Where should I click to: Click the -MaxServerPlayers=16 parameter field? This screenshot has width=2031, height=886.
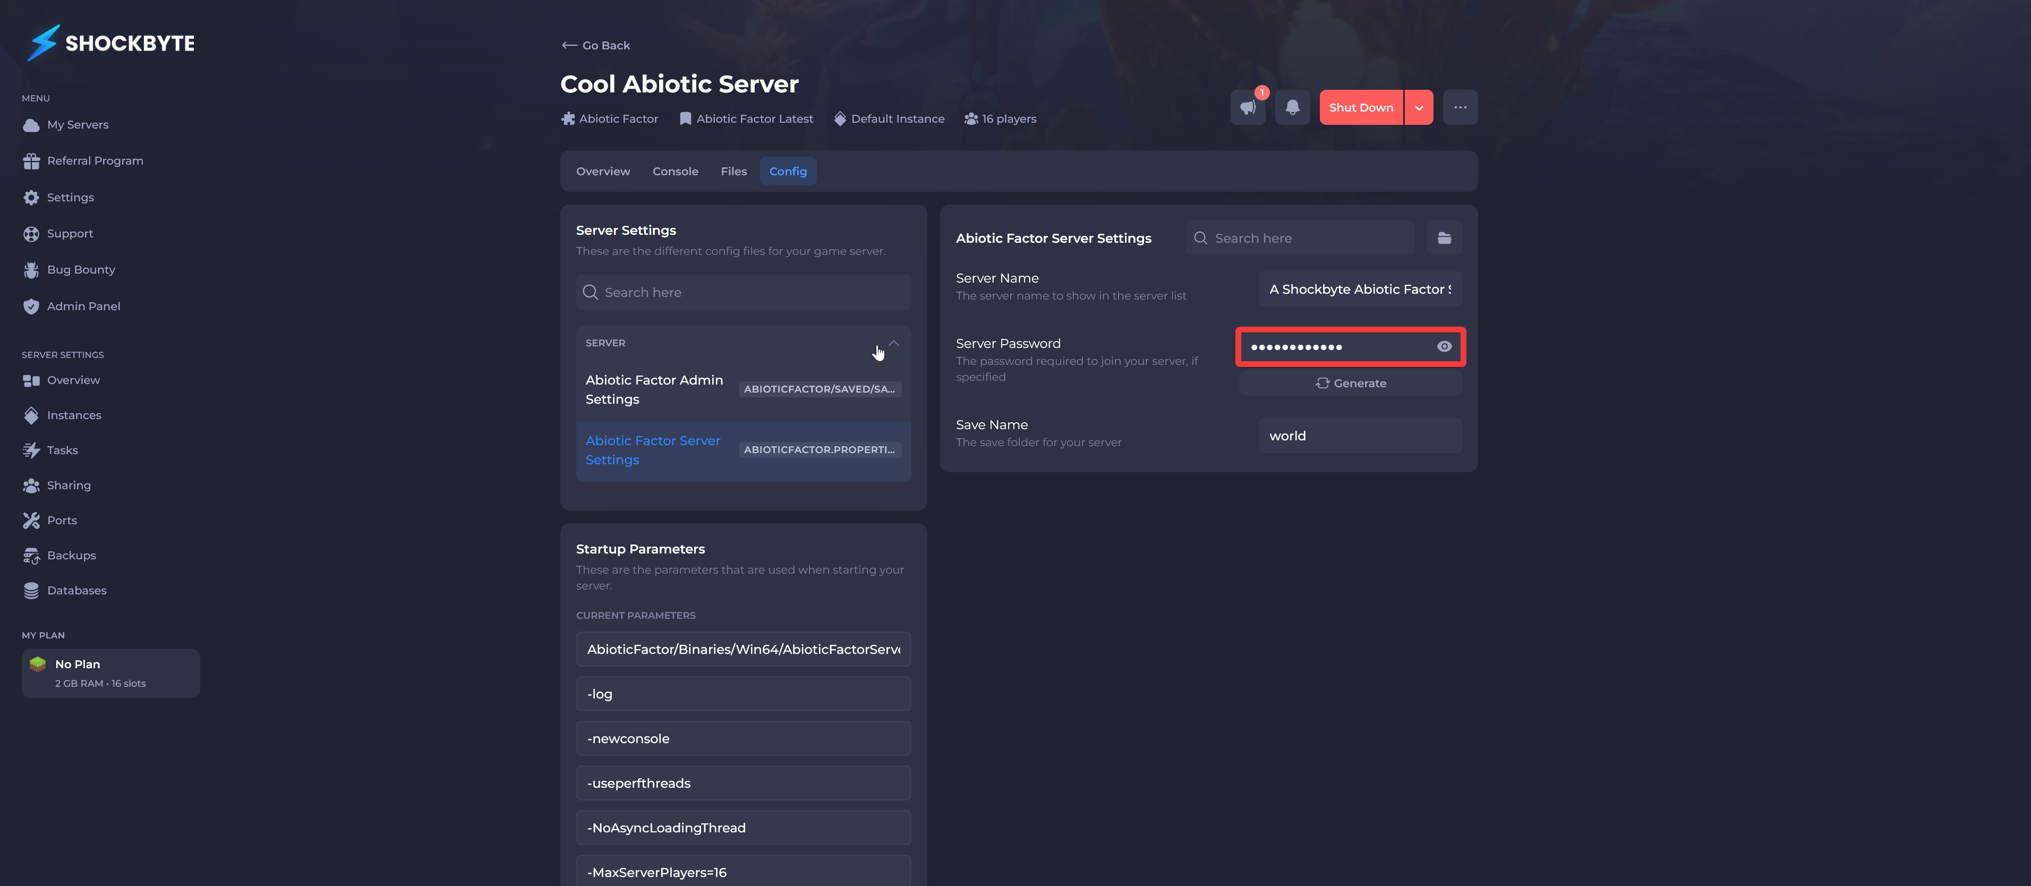tap(744, 872)
